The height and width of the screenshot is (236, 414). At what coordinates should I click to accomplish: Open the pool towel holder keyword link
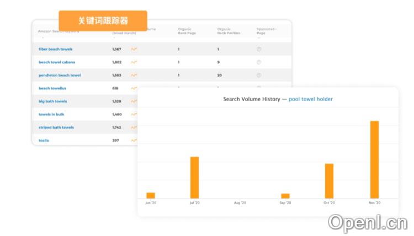(311, 99)
